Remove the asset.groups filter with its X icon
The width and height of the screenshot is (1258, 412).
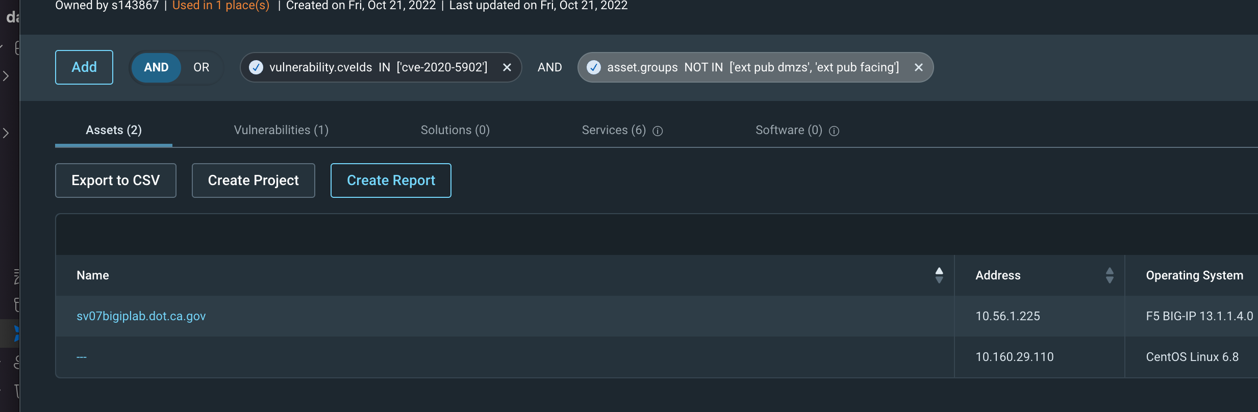click(919, 67)
